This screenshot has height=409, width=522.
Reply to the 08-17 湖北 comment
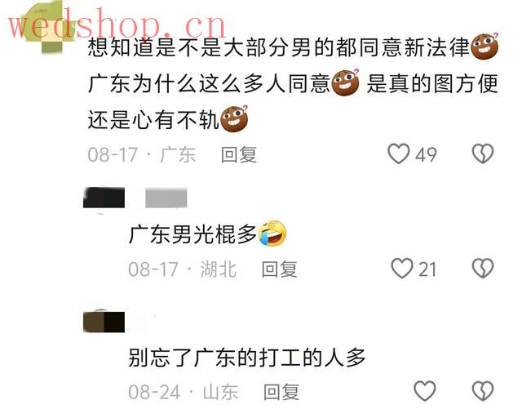(x=279, y=269)
